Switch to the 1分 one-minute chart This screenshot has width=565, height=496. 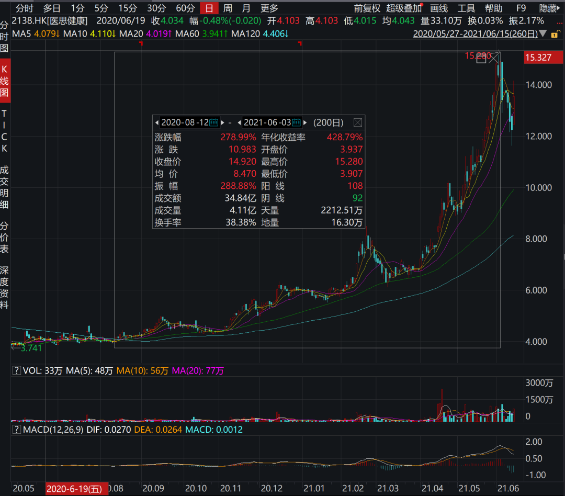tap(77, 8)
